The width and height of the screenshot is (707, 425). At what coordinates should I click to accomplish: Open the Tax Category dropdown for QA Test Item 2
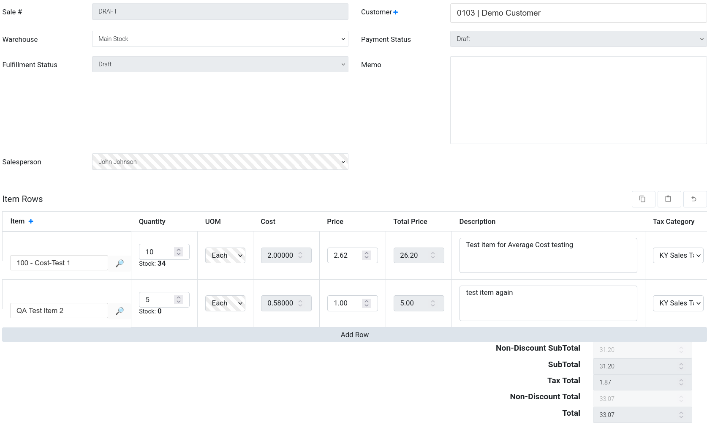678,303
